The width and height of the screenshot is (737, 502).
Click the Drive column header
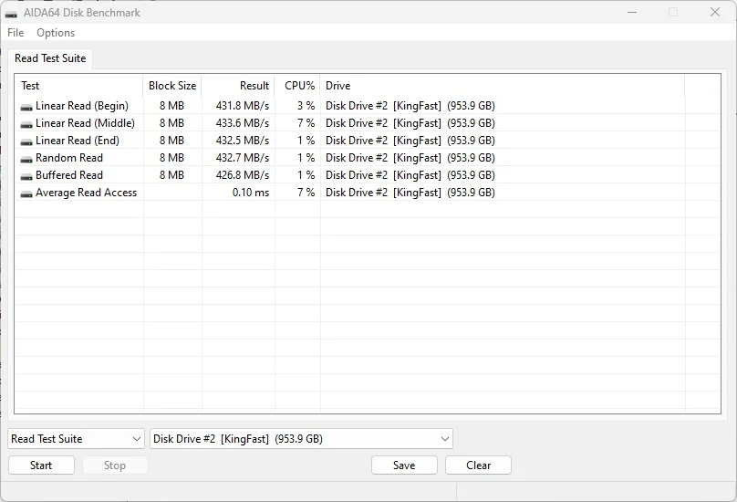pos(503,86)
